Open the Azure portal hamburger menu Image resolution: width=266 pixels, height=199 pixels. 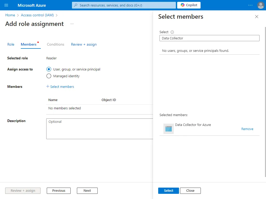(x=6, y=5)
